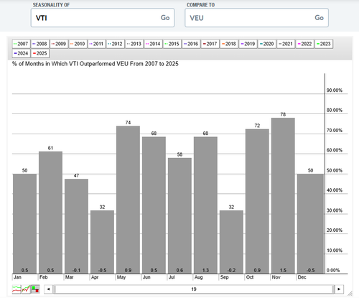Click the September bar showing 32

click(x=231, y=242)
